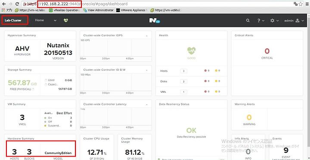Expand Cluster-wide Controller IOPS widget dropdown arrow
The image size is (310, 160).
pos(147,36)
